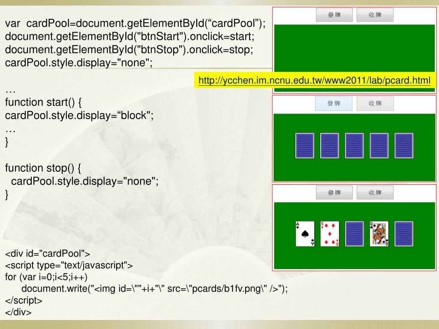Flip fourth face-down card in the middle panel
The image size is (439, 329).
pos(379,146)
